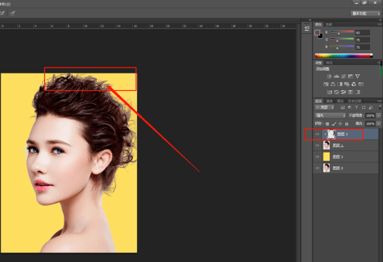Click the R (red) color slider
This screenshot has width=383, height=262.
(341, 31)
